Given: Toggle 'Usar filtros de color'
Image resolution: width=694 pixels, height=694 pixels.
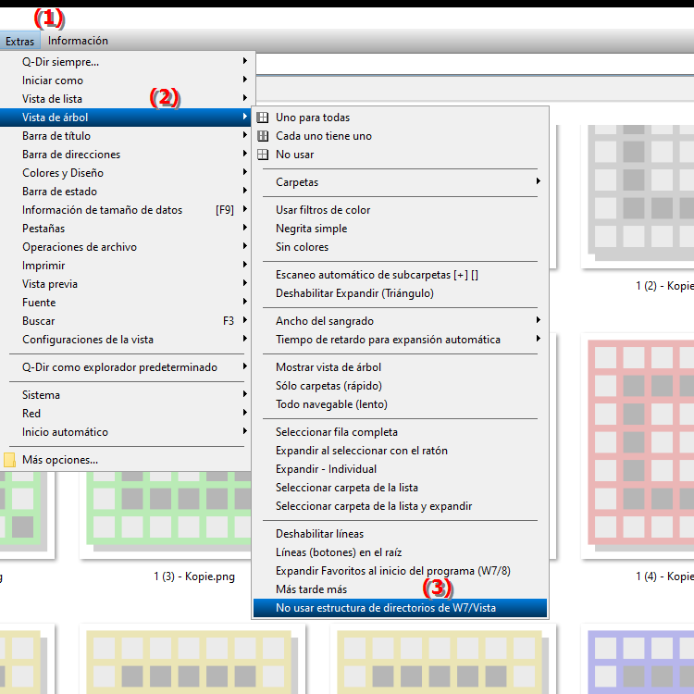Looking at the screenshot, I should [400, 210].
